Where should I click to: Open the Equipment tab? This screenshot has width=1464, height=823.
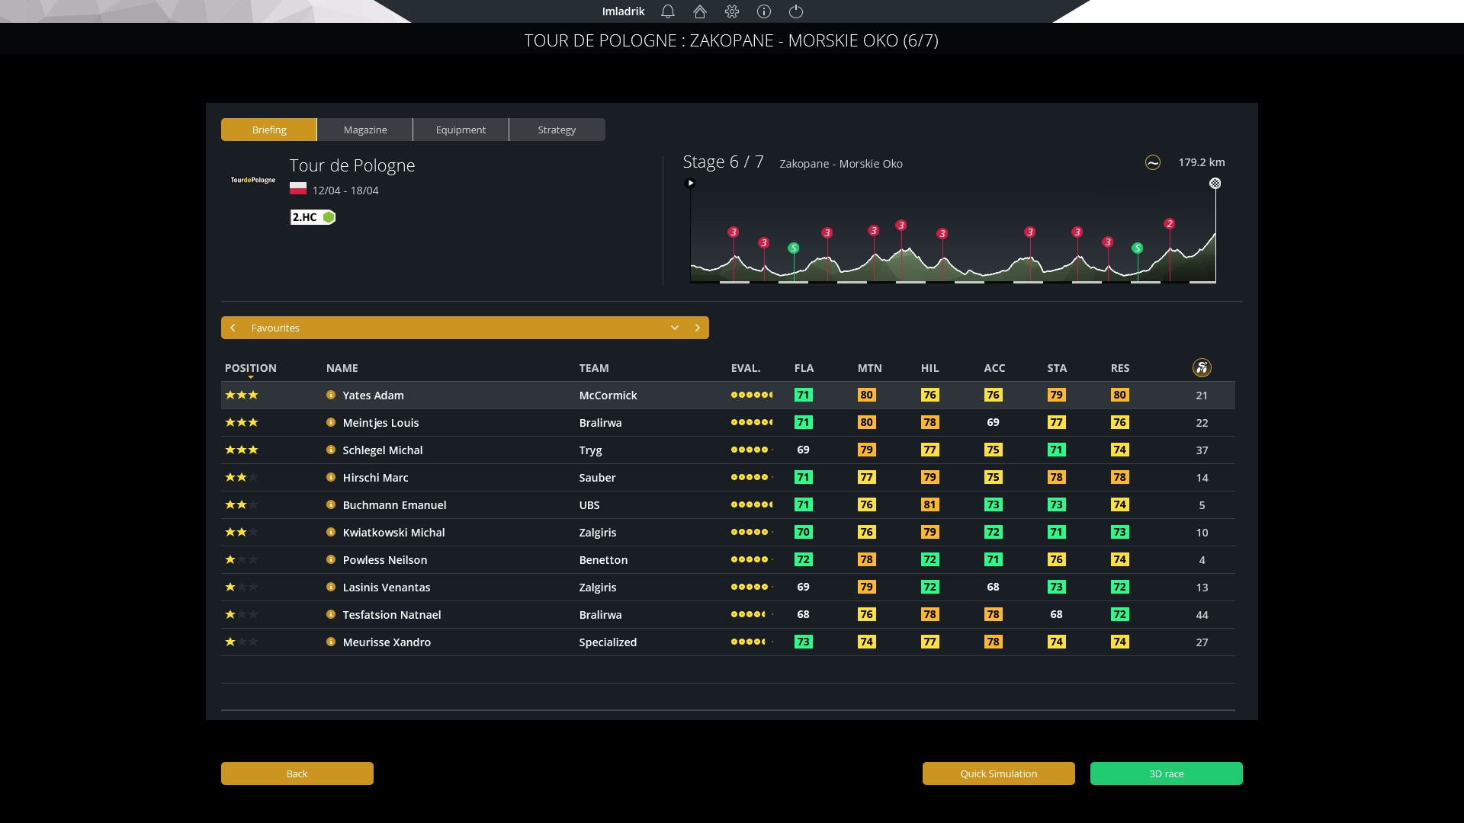pyautogui.click(x=461, y=130)
